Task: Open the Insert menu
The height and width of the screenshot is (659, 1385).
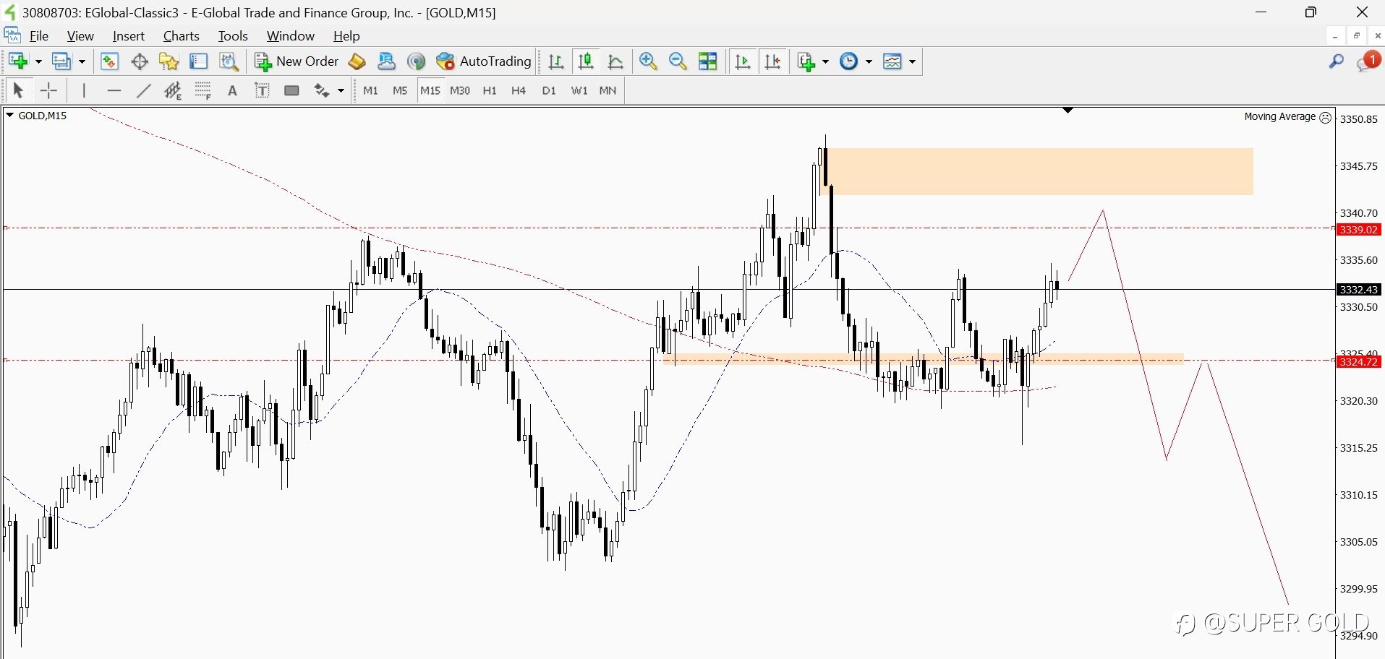Action: [x=129, y=35]
